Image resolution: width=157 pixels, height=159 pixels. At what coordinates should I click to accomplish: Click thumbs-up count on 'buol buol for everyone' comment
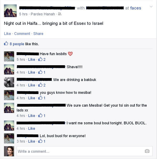point(42,141)
